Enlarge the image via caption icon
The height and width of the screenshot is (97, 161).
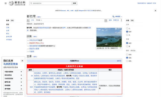tap(121, 48)
